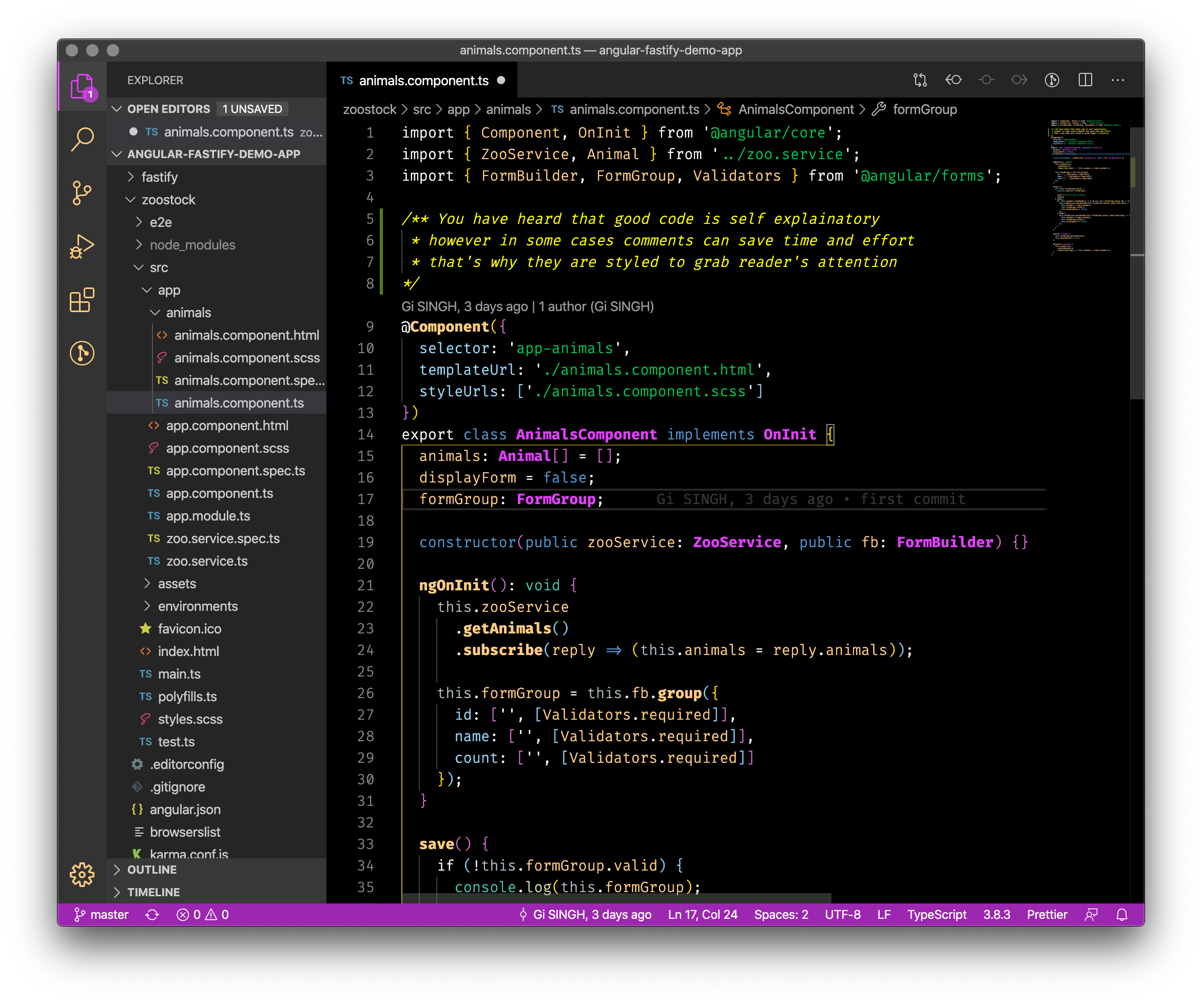Select language mode TypeScript in status bar

tap(937, 914)
